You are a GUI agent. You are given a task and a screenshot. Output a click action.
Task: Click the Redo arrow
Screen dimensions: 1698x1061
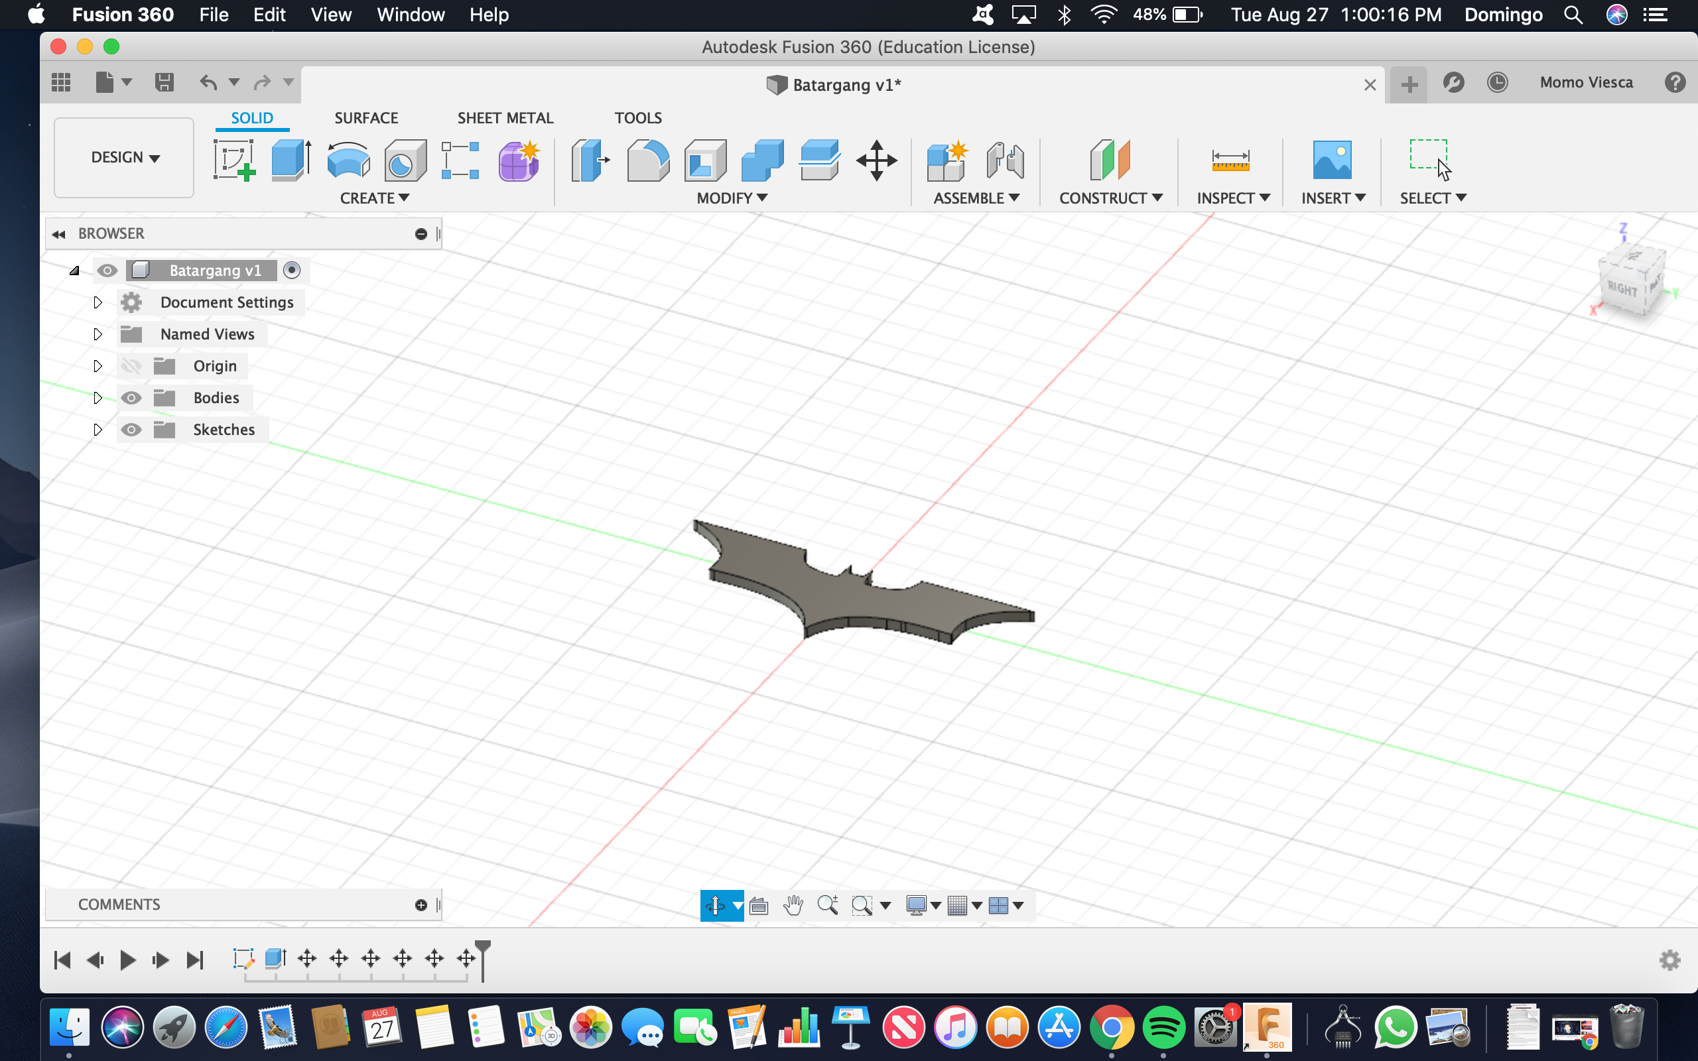point(262,82)
